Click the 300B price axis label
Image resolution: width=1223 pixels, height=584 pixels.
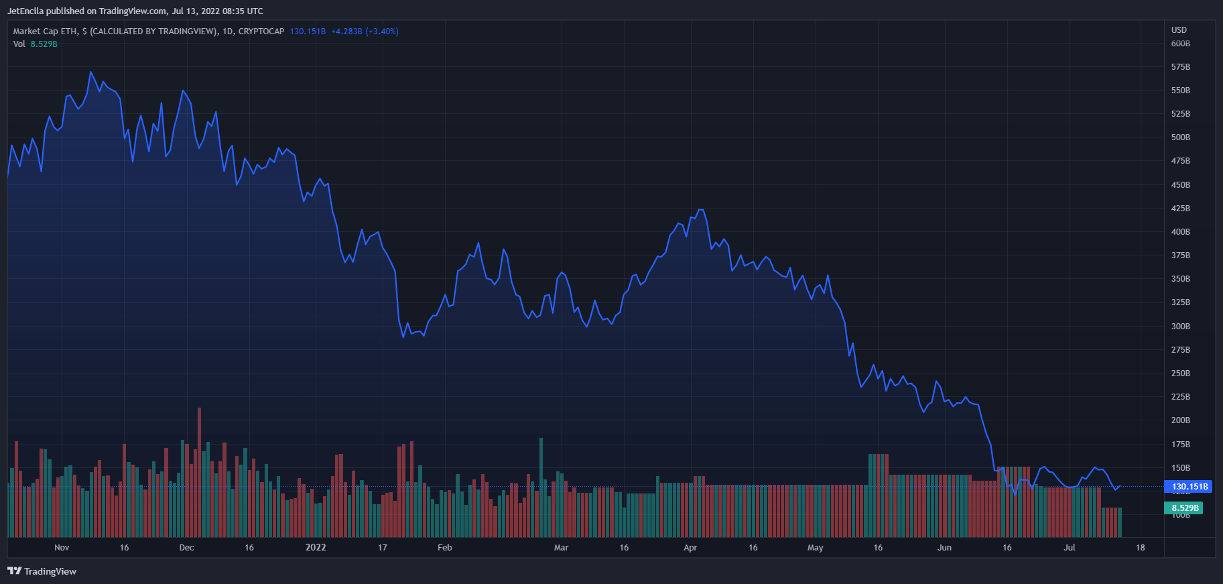pos(1181,327)
